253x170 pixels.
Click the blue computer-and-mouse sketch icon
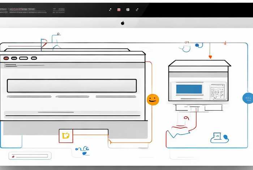219,137
